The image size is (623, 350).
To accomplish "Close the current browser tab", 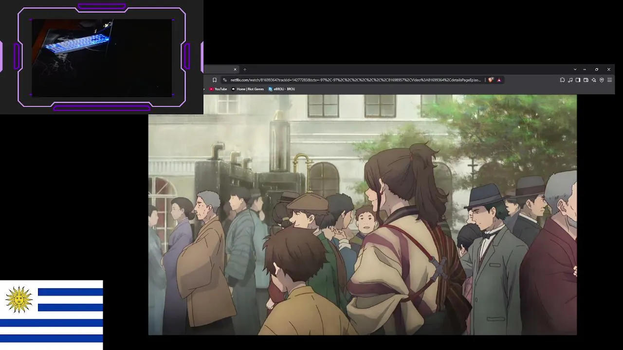I will coord(235,70).
